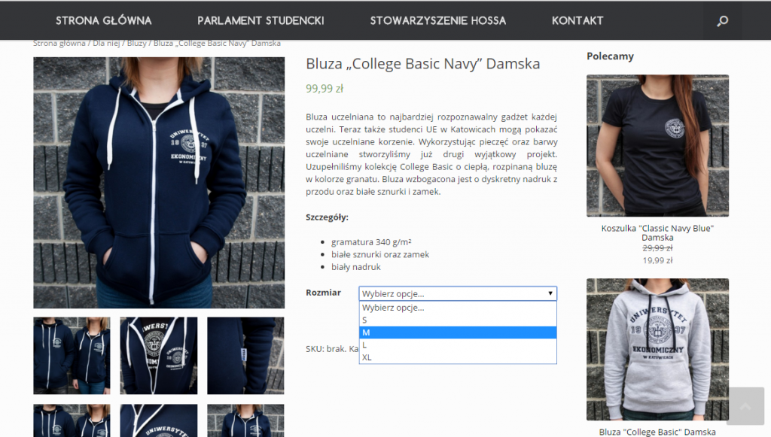Open recommended navy t-shirt product image

pyautogui.click(x=657, y=146)
